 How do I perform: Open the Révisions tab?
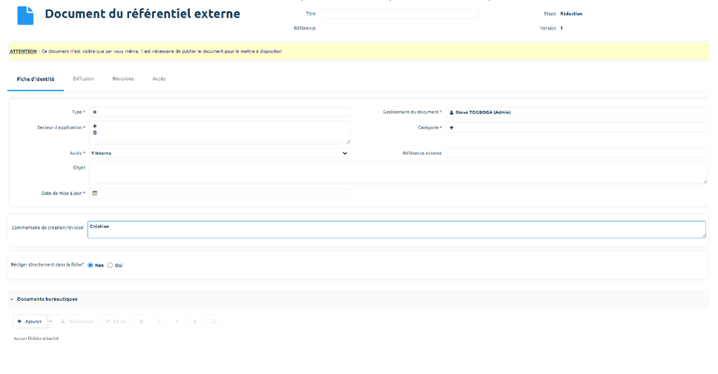coord(123,79)
